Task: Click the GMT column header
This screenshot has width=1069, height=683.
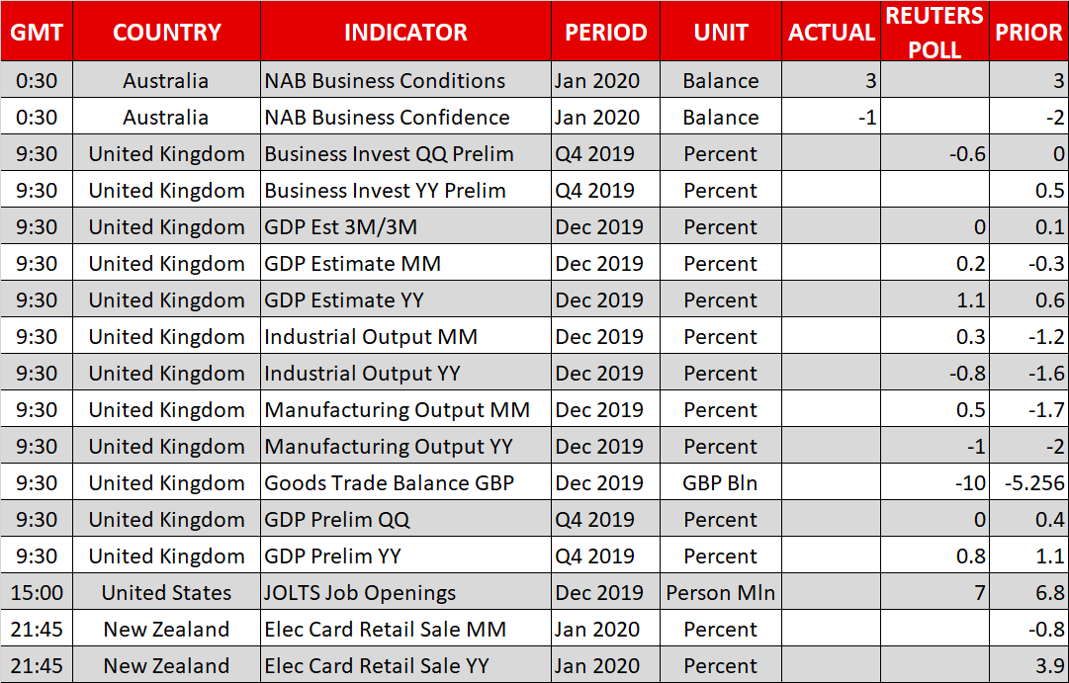Action: point(37,32)
